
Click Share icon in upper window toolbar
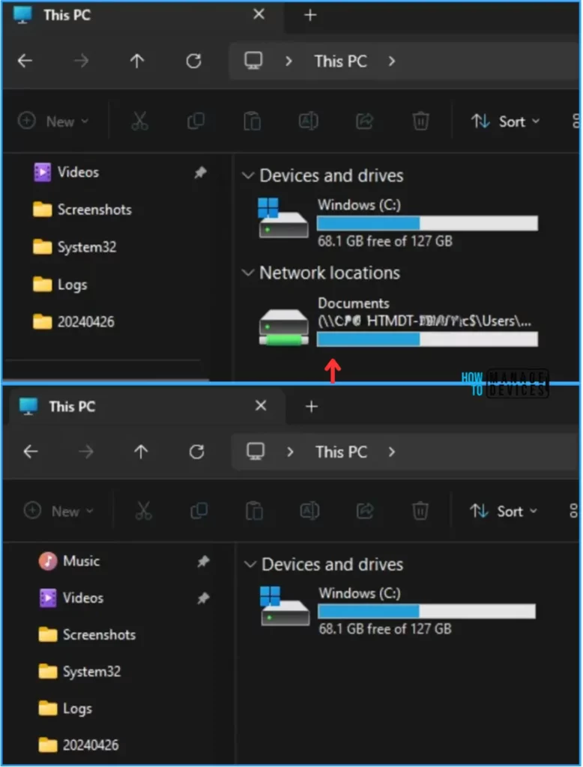365,121
